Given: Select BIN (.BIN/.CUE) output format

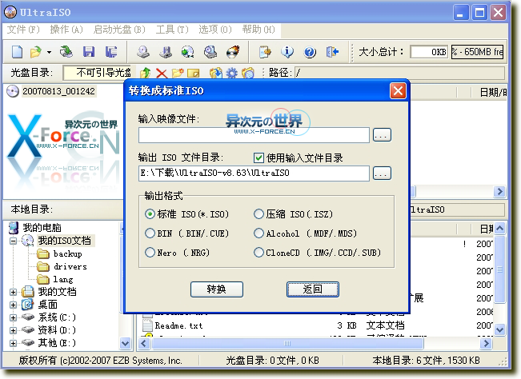Looking at the screenshot, I should [x=150, y=233].
